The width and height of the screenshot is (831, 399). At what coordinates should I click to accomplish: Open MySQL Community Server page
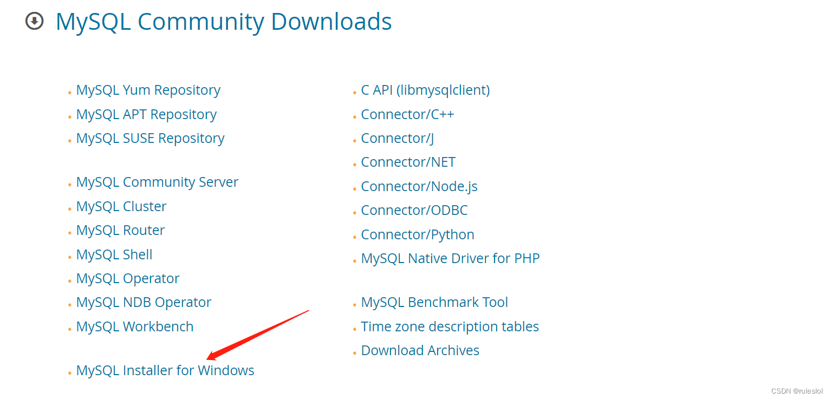(x=157, y=182)
